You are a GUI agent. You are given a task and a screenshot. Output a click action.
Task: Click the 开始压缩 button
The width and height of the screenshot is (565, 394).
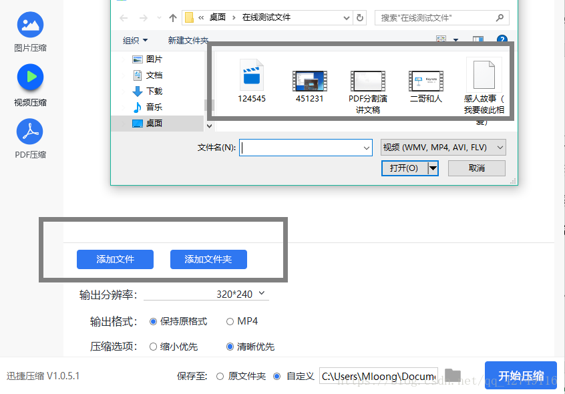pos(521,375)
